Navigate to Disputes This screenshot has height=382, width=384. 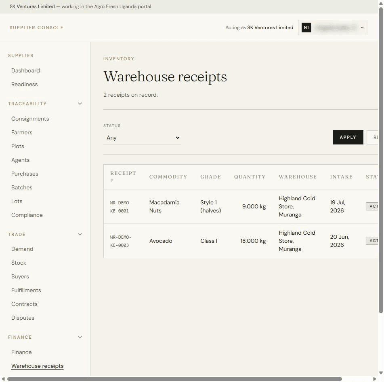point(23,318)
